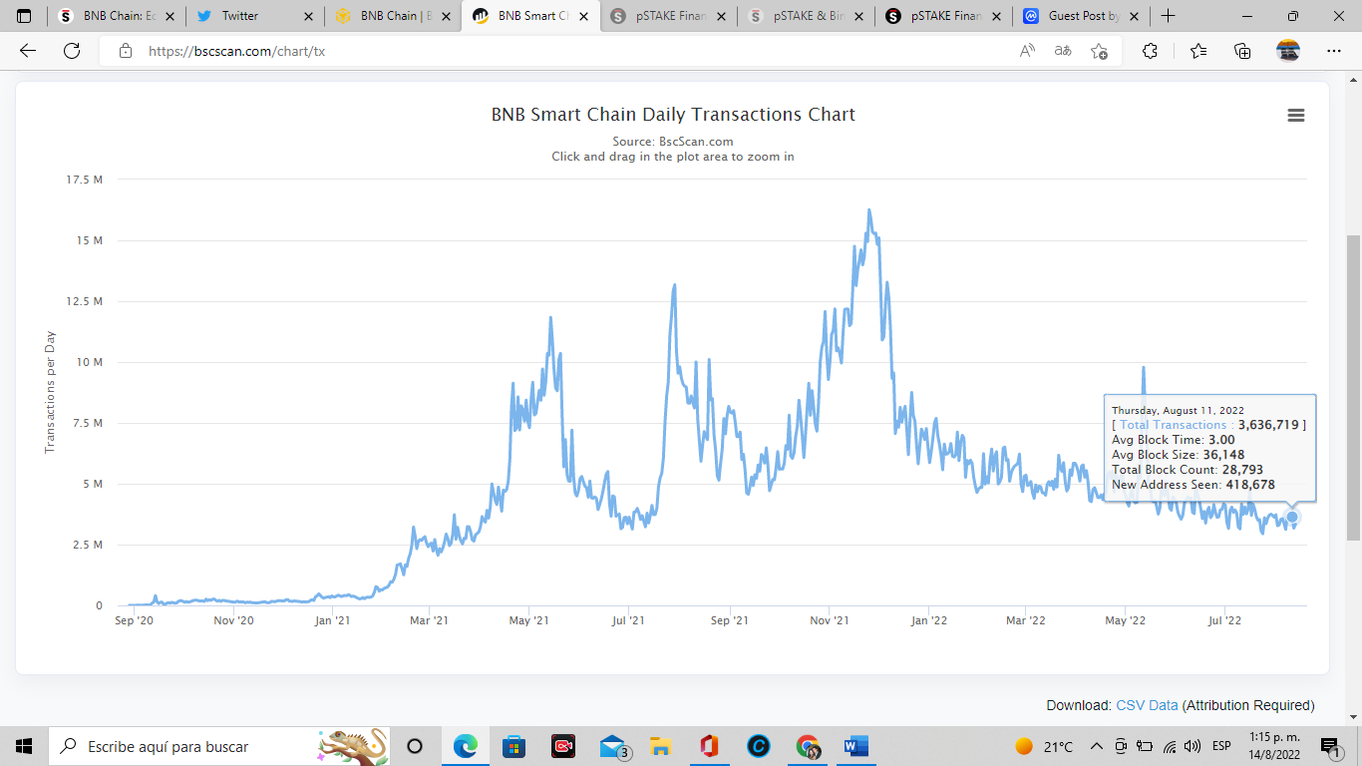Click the August 11, 2022 data point
Screen dimensions: 1362x766
1292,517
